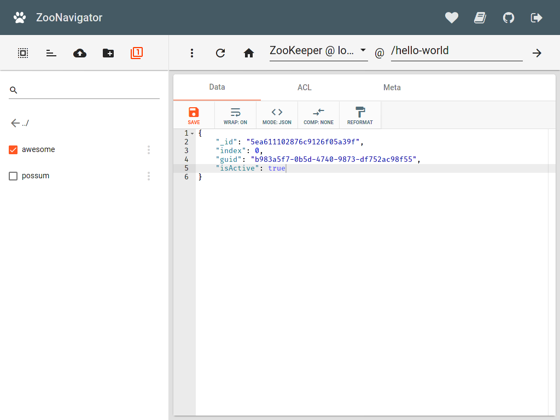Viewport: 560px width, 420px height.
Task: Click the import/upload cloud icon
Action: click(79, 52)
